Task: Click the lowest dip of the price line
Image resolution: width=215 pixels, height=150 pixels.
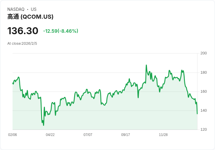Action: coord(44,125)
